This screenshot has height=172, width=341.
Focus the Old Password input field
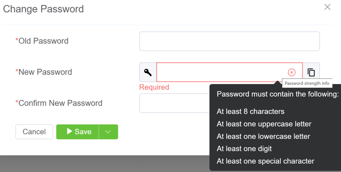coord(229,41)
